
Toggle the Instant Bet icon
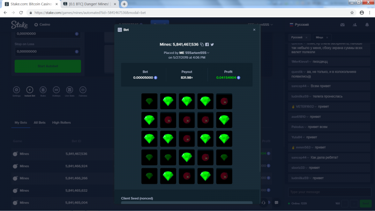[x=30, y=90]
